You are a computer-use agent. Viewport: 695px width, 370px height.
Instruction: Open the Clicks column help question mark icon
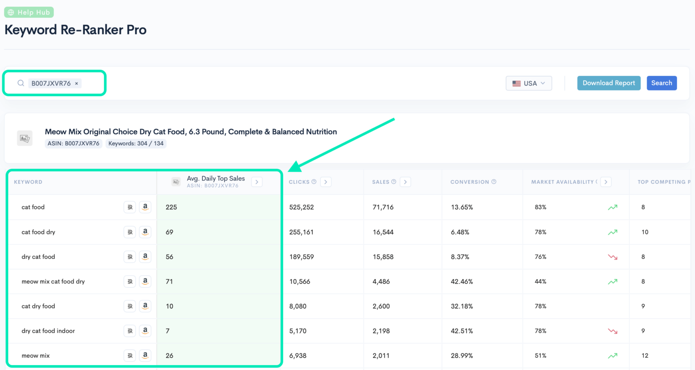pyautogui.click(x=314, y=181)
